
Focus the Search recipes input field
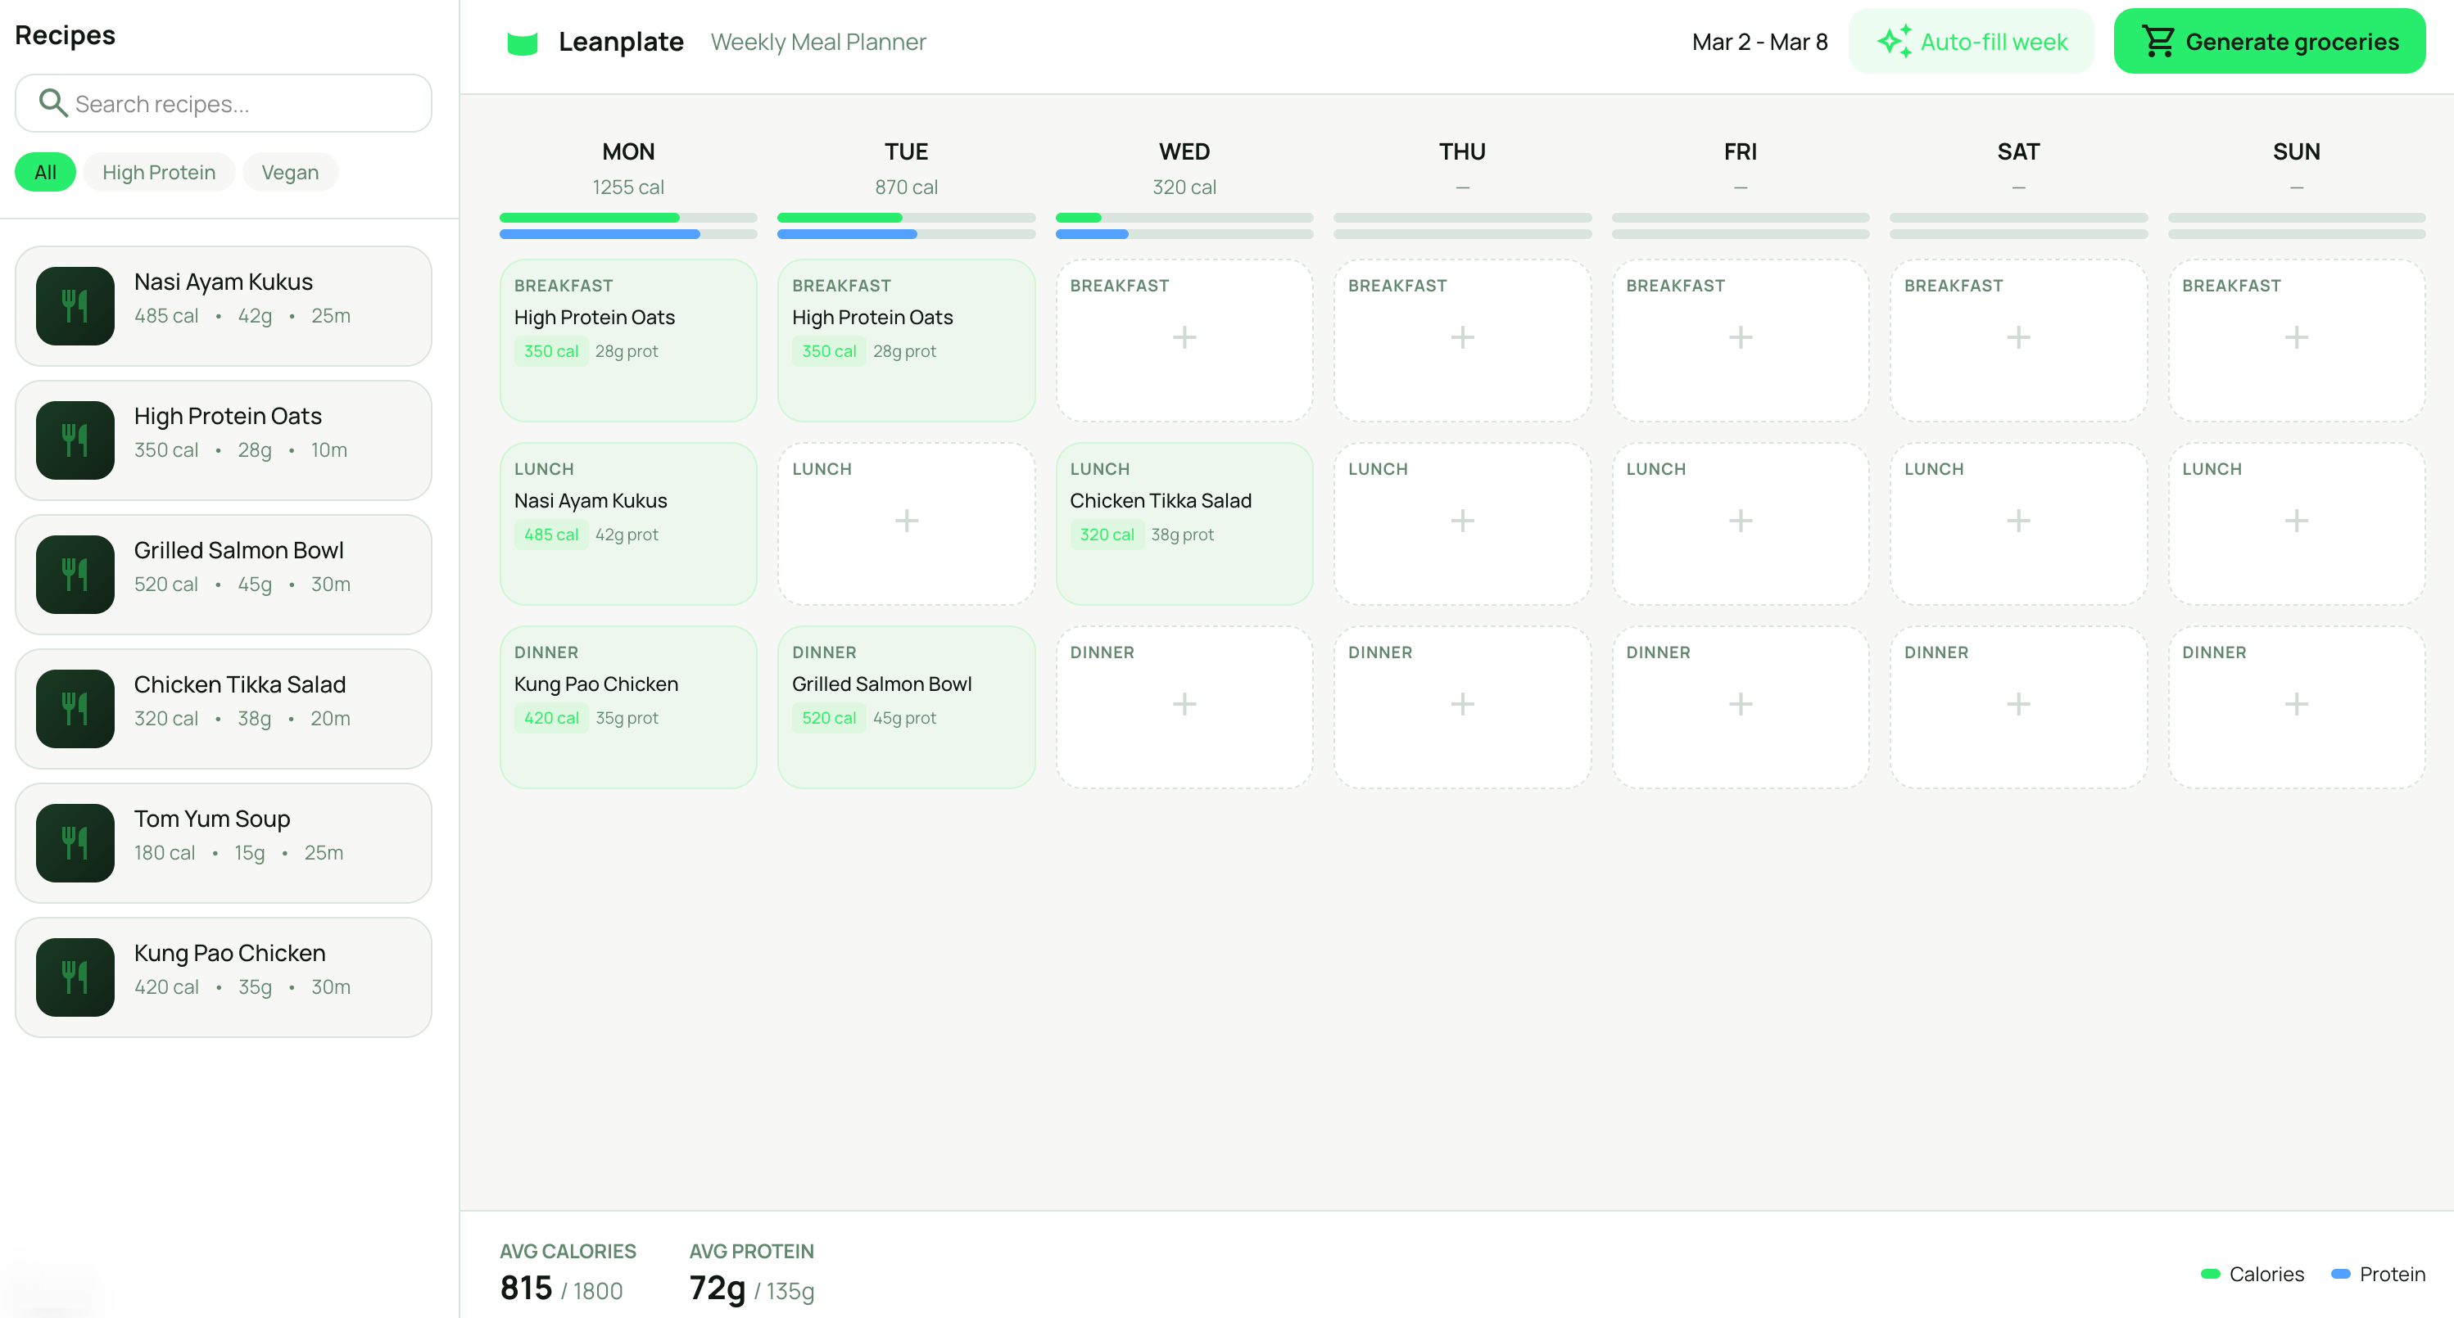click(x=238, y=104)
